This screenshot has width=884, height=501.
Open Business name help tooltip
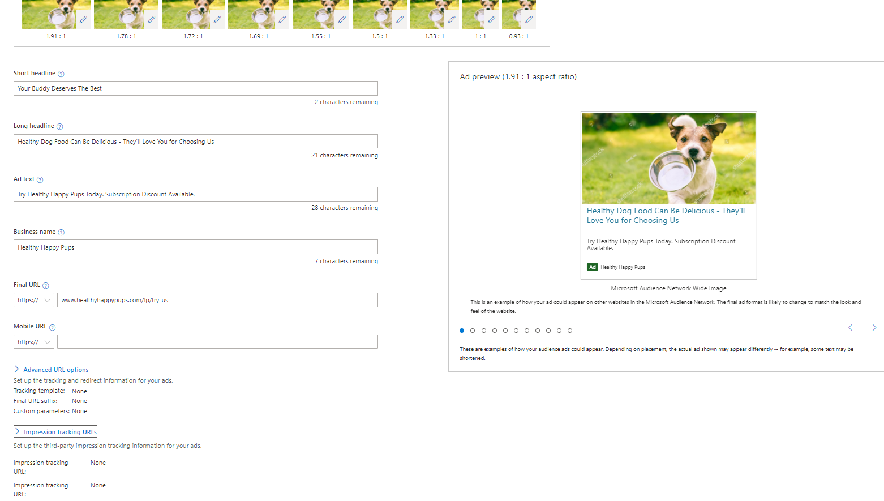click(x=61, y=233)
